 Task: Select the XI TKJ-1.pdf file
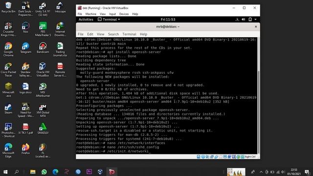pos(25,129)
